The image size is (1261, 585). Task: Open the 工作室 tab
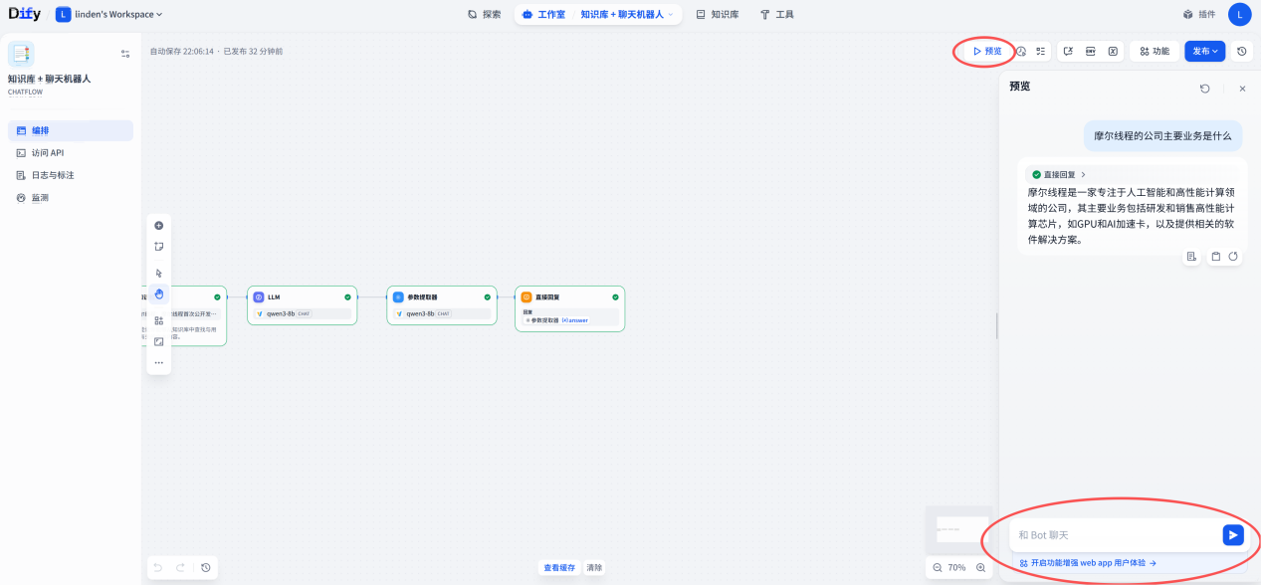coord(544,15)
